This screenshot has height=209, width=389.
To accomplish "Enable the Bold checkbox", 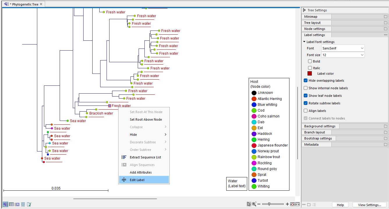I will pos(310,61).
